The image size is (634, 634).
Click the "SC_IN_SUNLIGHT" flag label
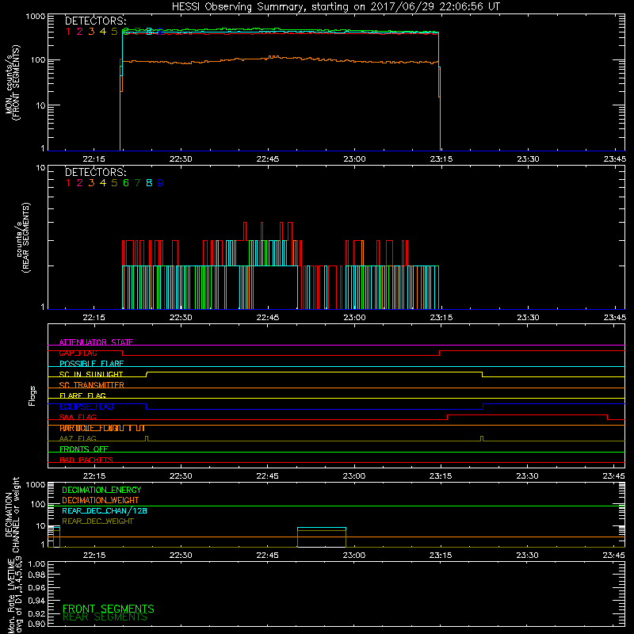[x=91, y=374]
